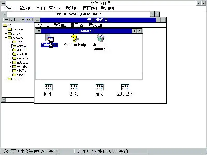Select the highlighted drive icon after c
207x155 pixels.
pyautogui.click(x=30, y=20)
